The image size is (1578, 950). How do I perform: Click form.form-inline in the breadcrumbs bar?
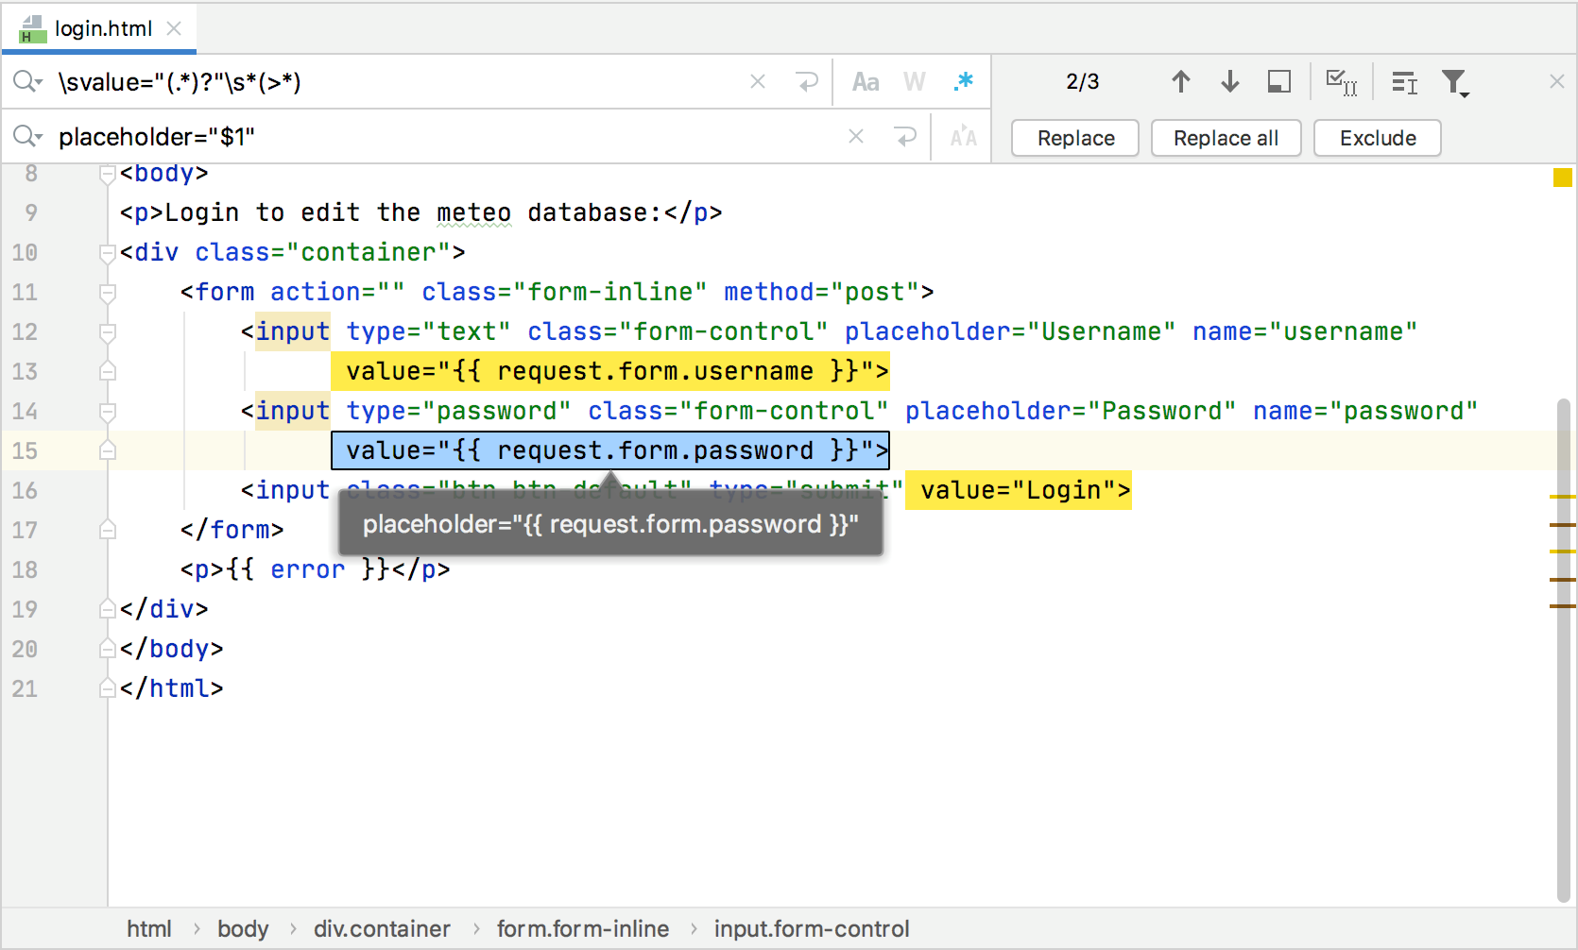point(583,929)
